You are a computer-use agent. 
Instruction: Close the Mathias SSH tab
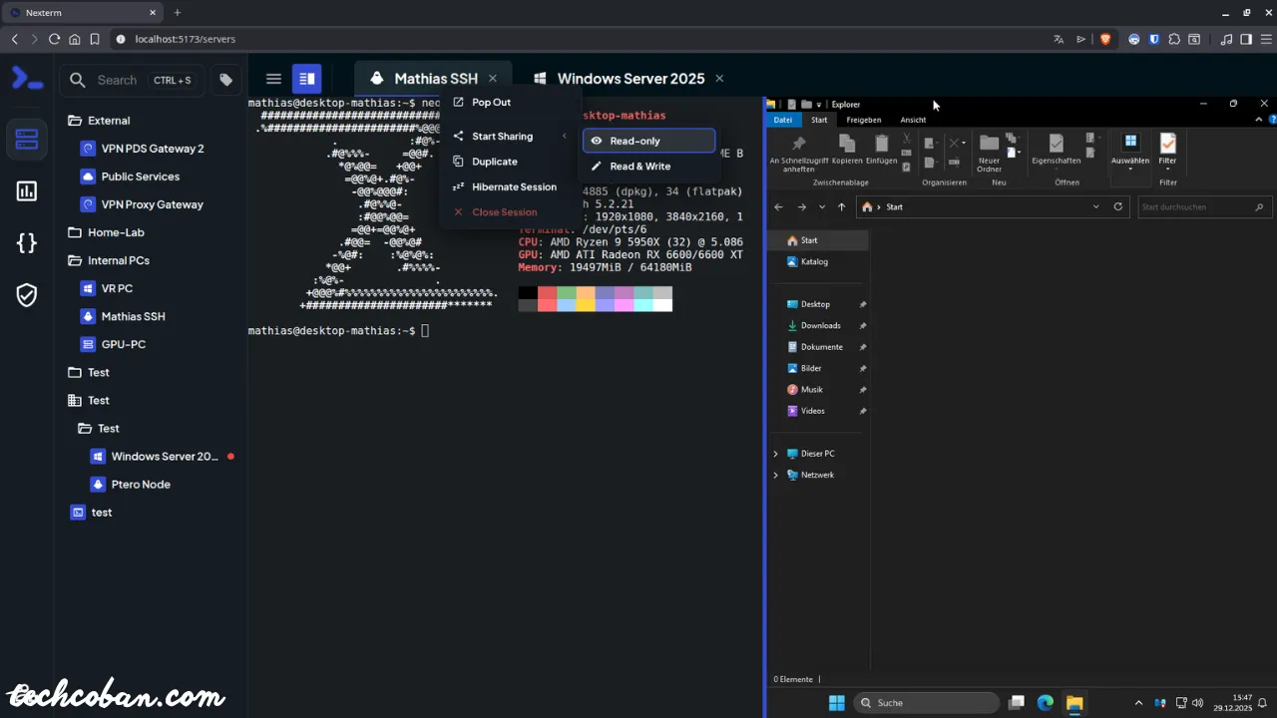(x=493, y=78)
